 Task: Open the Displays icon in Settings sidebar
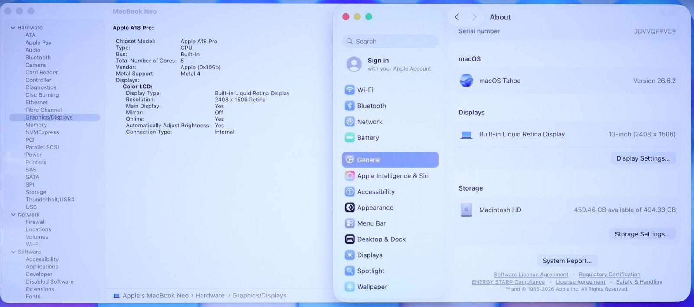pyautogui.click(x=350, y=255)
